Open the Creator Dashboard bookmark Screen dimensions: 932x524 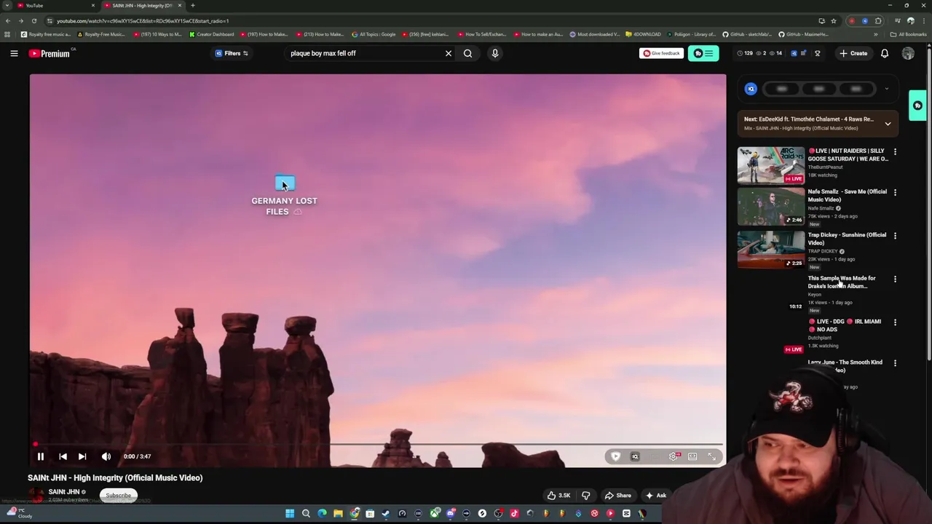(x=212, y=34)
